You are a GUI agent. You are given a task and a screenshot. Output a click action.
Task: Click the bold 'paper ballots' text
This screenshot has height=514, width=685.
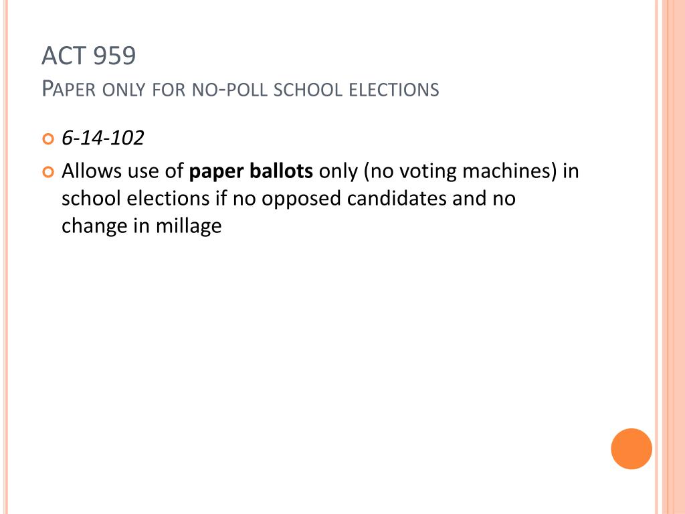click(x=251, y=171)
